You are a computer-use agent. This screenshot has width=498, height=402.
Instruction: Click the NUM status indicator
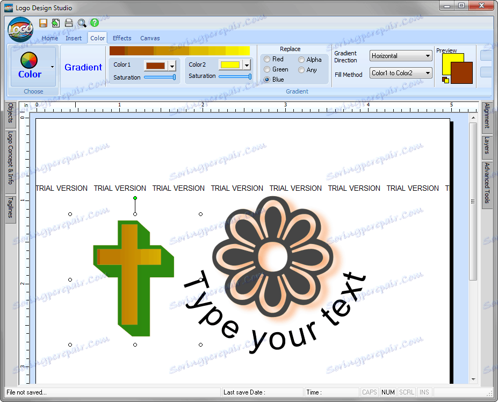(388, 392)
